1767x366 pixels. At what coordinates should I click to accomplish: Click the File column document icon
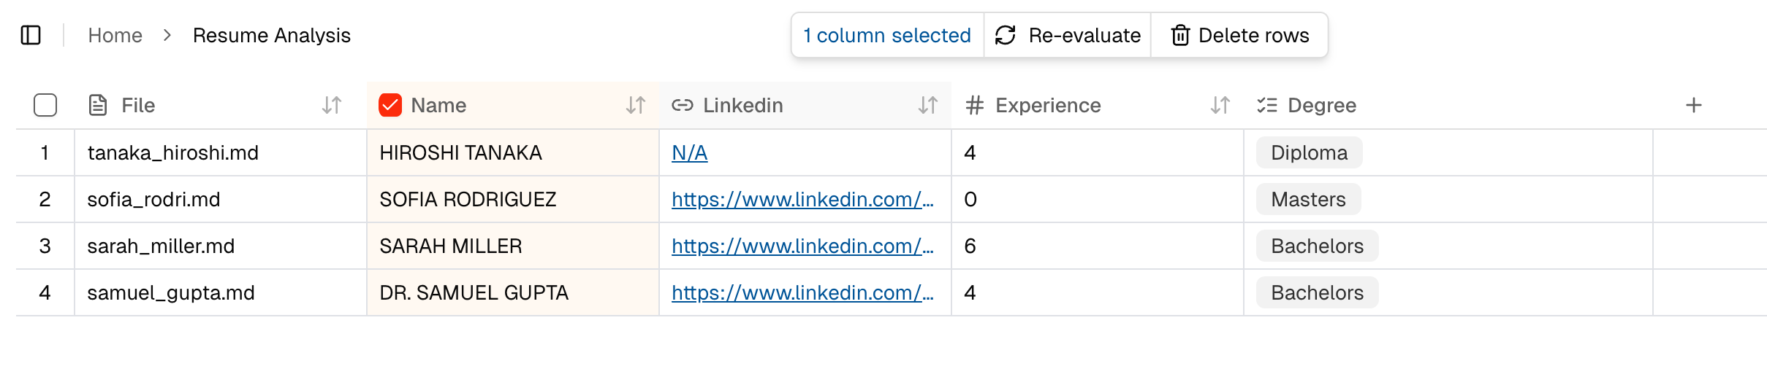tap(98, 106)
